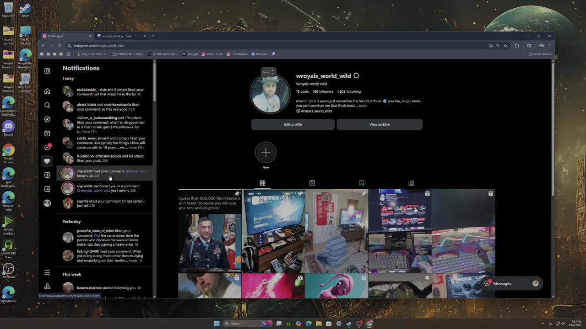Open the zoom magnifier in address bar
The image size is (586, 329).
(x=498, y=46)
